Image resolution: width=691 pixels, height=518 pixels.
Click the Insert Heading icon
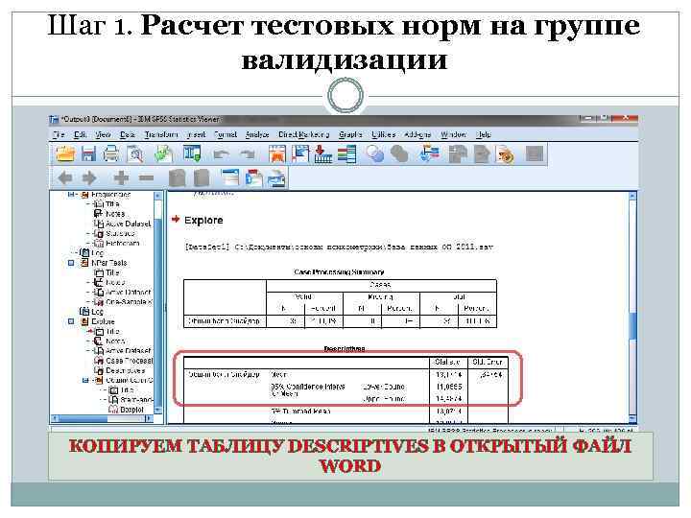pyautogui.click(x=230, y=178)
